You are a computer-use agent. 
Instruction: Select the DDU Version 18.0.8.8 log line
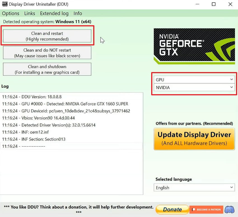(x=71, y=97)
